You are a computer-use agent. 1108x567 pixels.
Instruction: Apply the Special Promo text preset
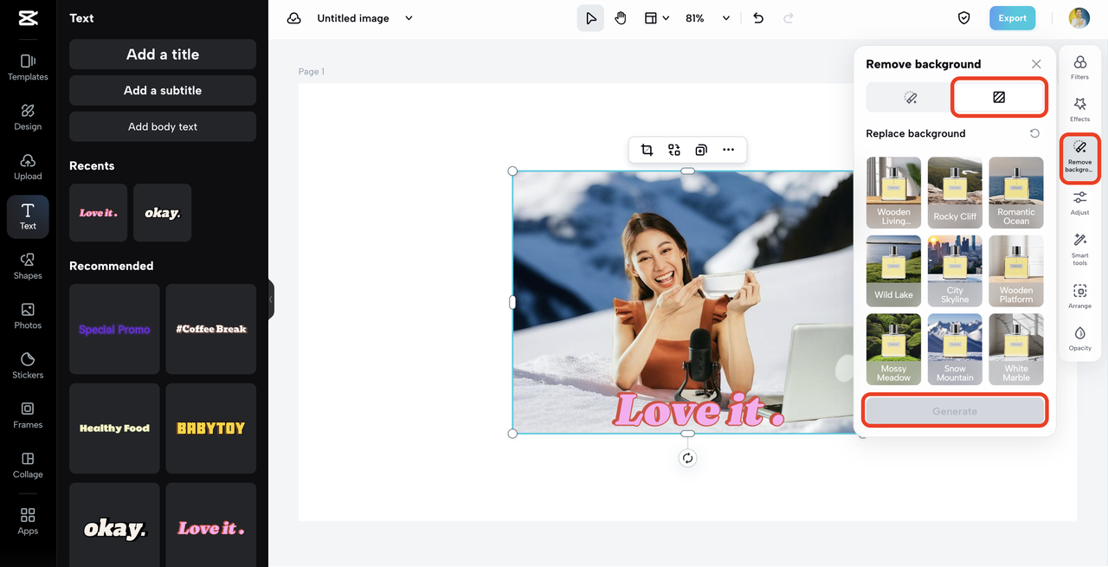click(114, 329)
